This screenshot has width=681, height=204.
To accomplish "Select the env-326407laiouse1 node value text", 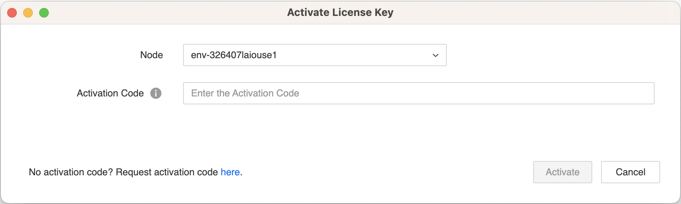I will click(234, 55).
